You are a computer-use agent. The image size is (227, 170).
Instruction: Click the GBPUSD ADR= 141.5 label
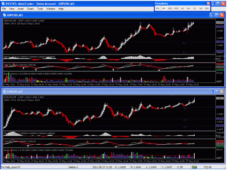22,24
